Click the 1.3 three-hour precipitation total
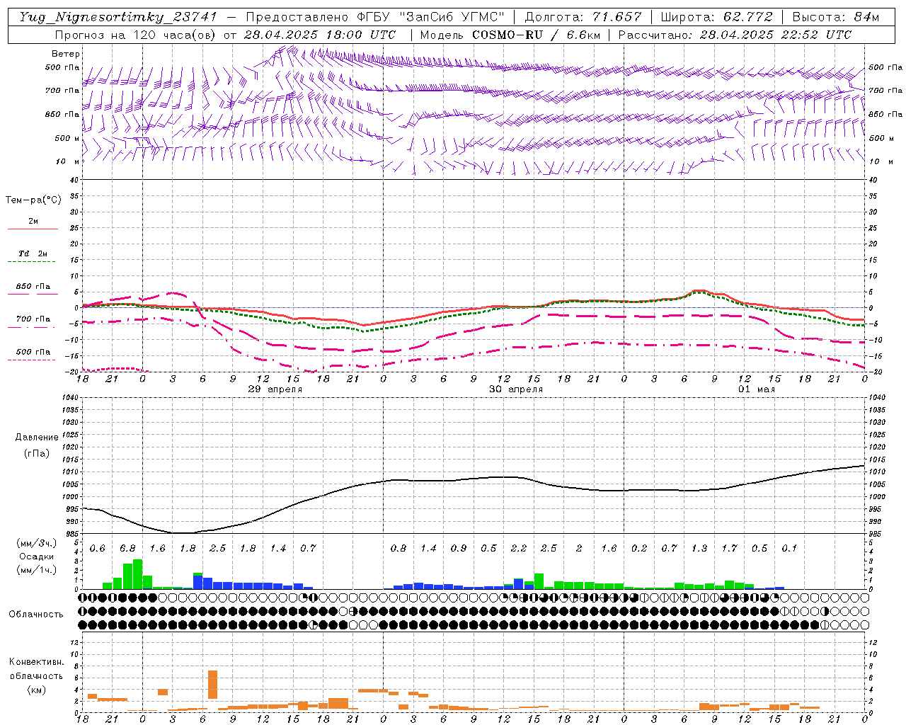This screenshot has height=725, width=906. (699, 548)
